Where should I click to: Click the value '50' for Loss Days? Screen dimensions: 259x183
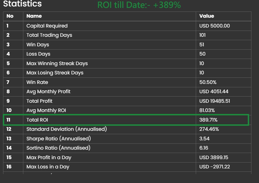pos(202,54)
